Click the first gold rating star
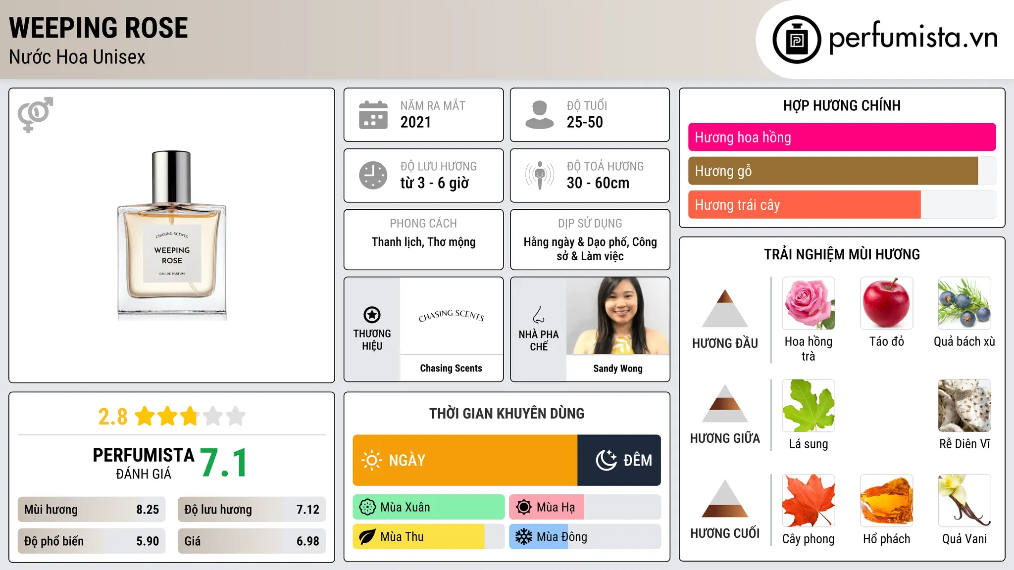The image size is (1014, 570). pyautogui.click(x=145, y=416)
